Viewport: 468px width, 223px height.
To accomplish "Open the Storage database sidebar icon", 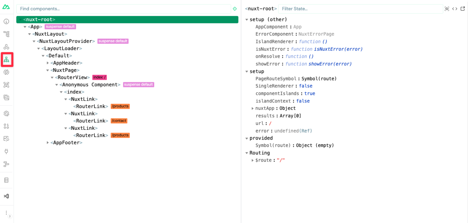I will tap(6, 180).
